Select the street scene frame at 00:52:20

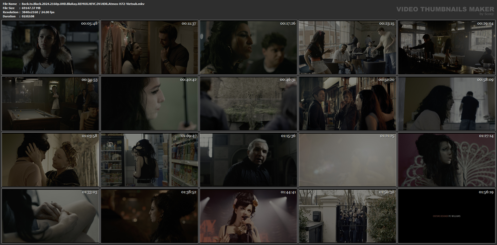(347, 104)
